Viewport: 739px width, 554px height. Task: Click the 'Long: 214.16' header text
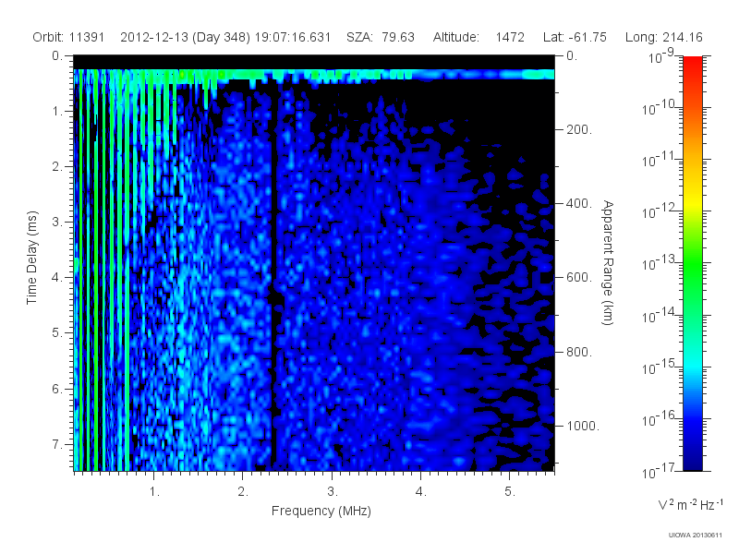point(663,37)
